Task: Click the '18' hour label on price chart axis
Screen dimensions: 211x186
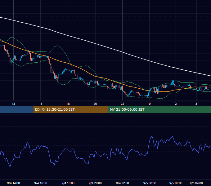Action: (x=68, y=104)
